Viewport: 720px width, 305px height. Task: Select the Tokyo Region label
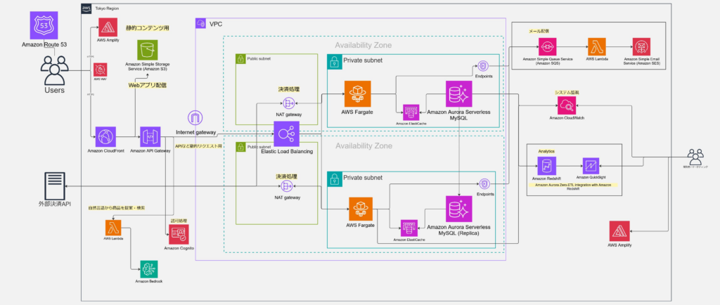click(x=105, y=8)
